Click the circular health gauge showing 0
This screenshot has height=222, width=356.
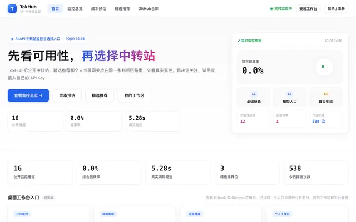click(x=324, y=67)
